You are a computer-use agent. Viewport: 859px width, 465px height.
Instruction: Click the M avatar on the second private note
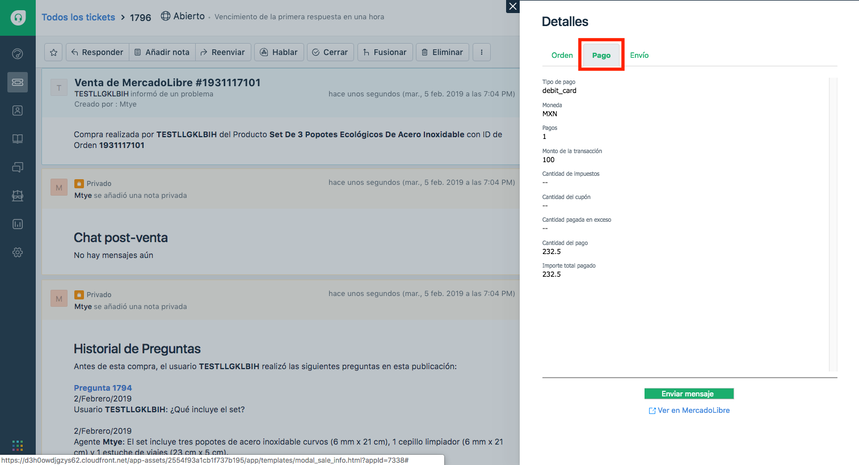click(x=59, y=299)
